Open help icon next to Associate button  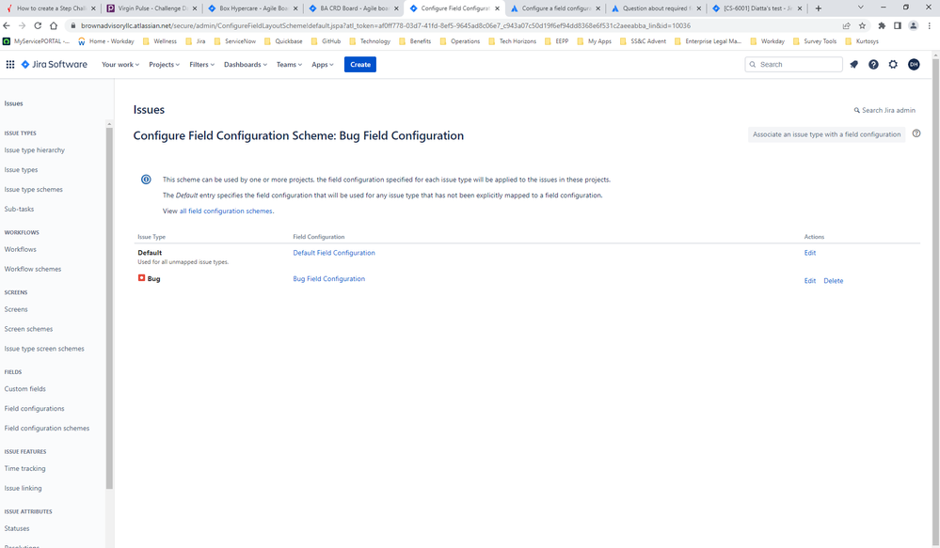916,133
